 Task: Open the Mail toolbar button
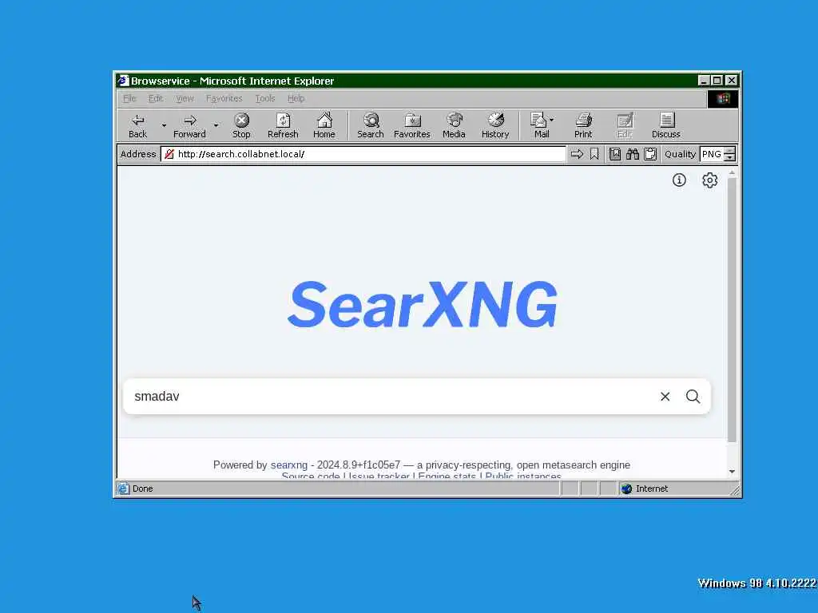pos(541,126)
